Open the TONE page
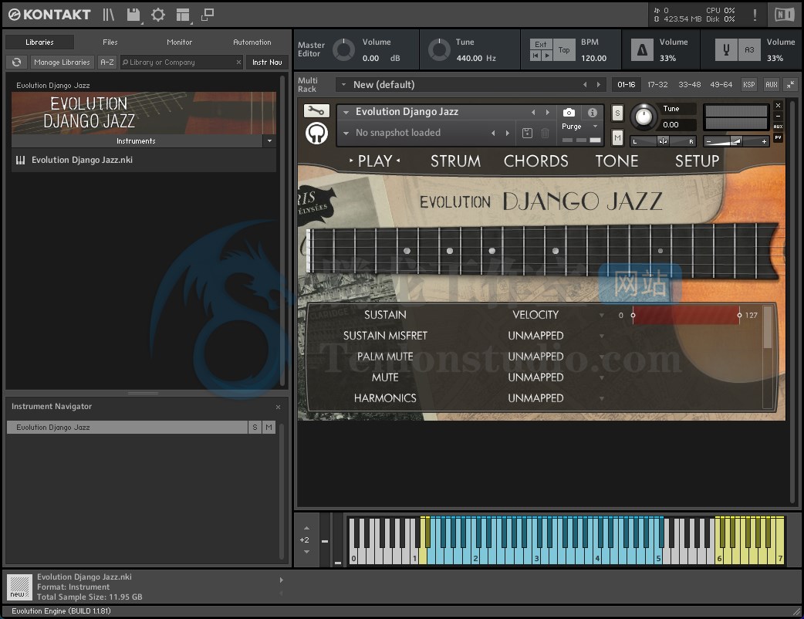Screen dimensions: 804x619 [617, 161]
